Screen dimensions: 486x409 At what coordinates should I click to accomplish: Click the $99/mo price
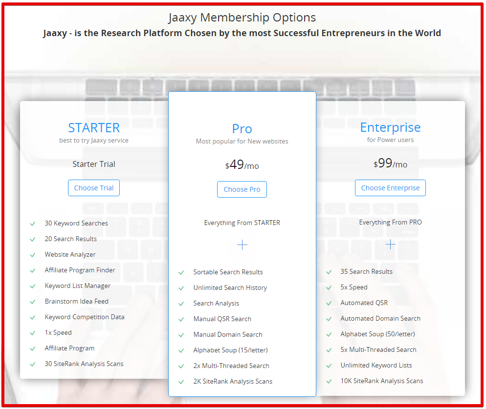coord(390,164)
